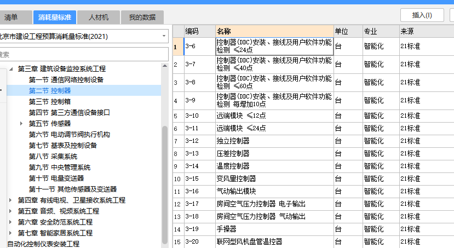The width and height of the screenshot is (454, 248).
Task: Select the ≤40点 DDC controller name cell
Action: pyautogui.click(x=274, y=64)
